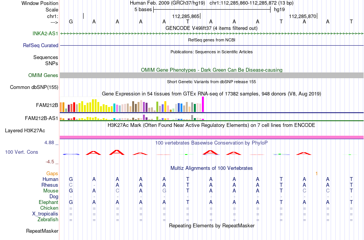Open the RepeatMasker track label

[42, 231]
